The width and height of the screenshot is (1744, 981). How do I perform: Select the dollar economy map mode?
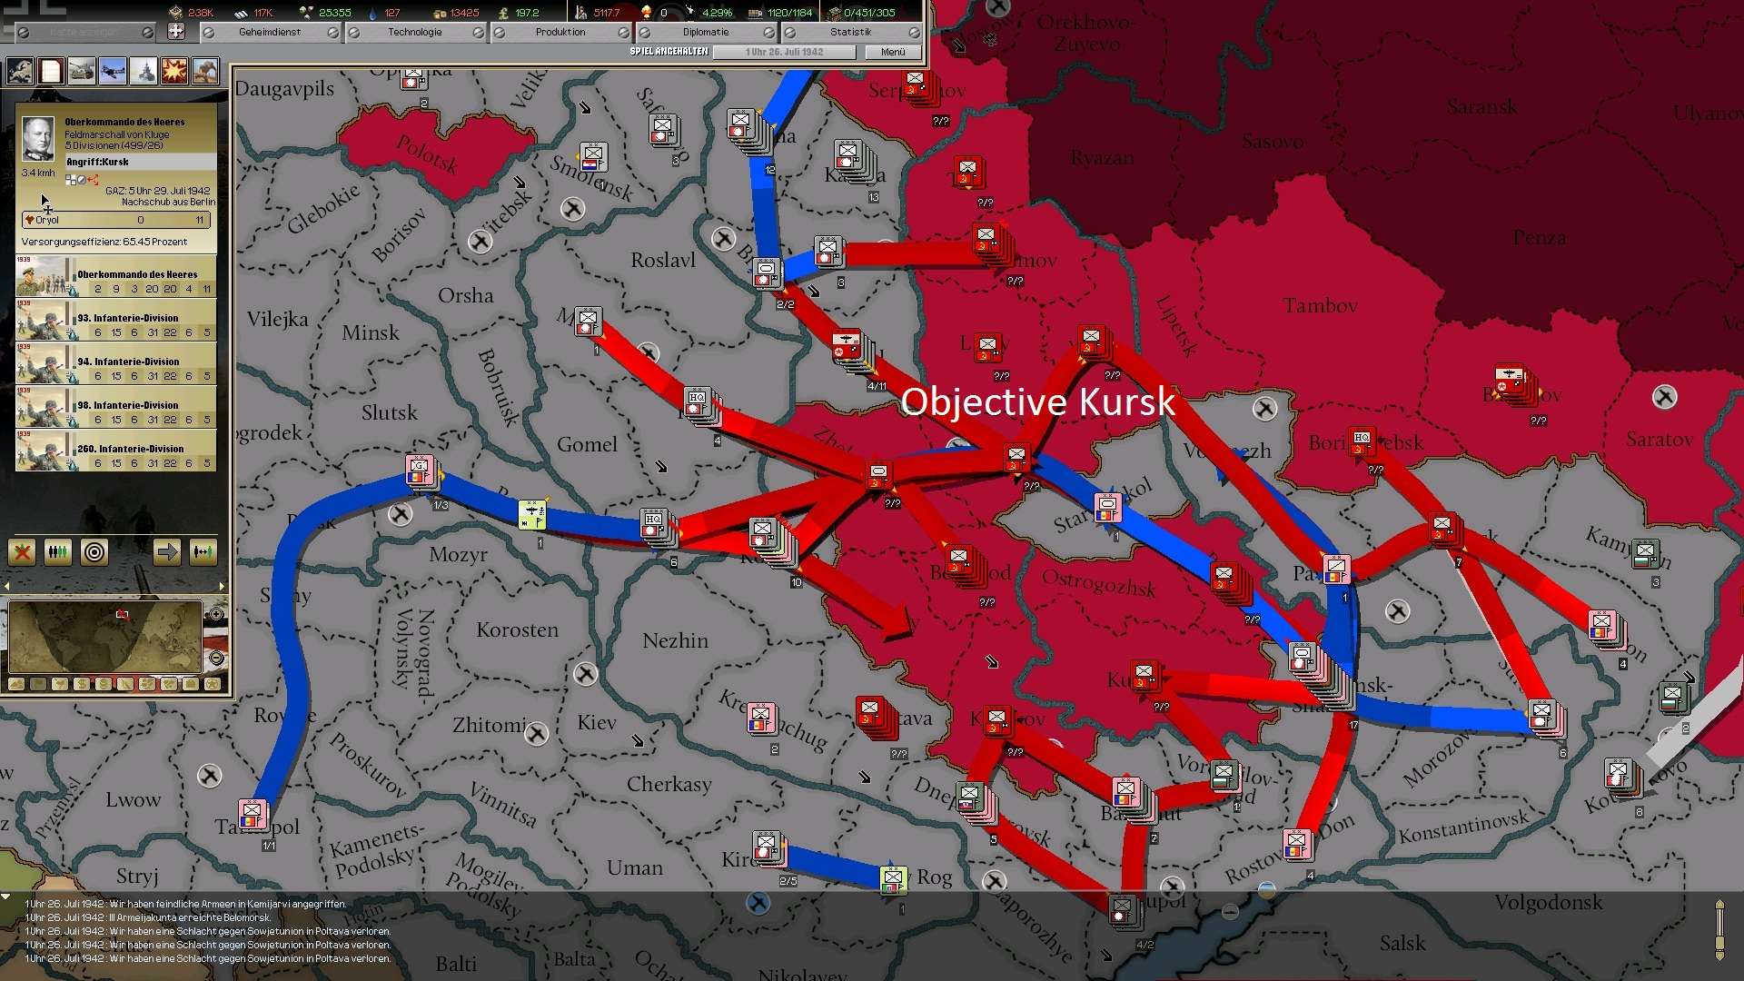click(x=82, y=684)
